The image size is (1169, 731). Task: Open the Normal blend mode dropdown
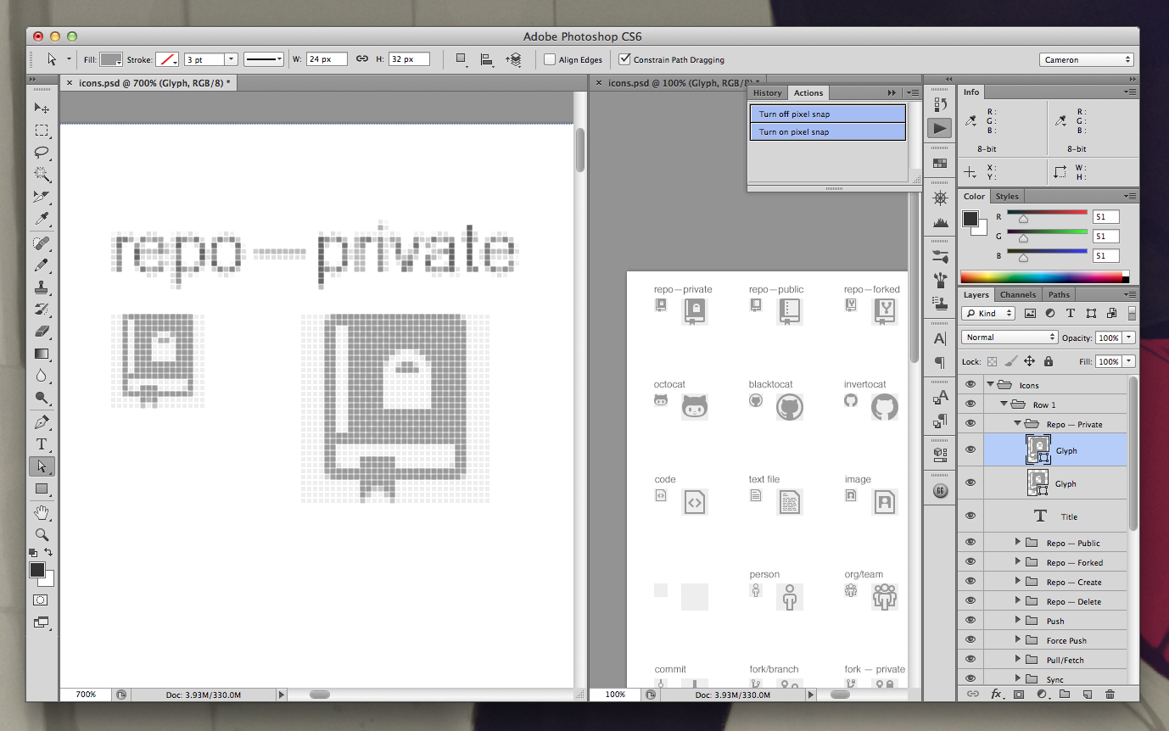pyautogui.click(x=1010, y=338)
